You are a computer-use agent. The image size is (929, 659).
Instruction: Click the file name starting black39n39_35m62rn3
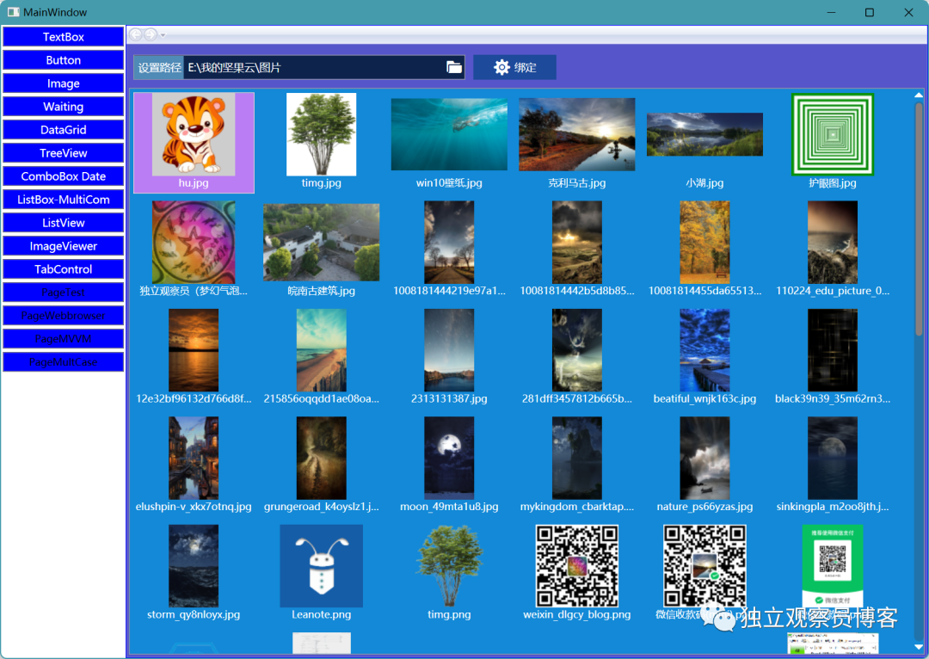[x=833, y=399]
